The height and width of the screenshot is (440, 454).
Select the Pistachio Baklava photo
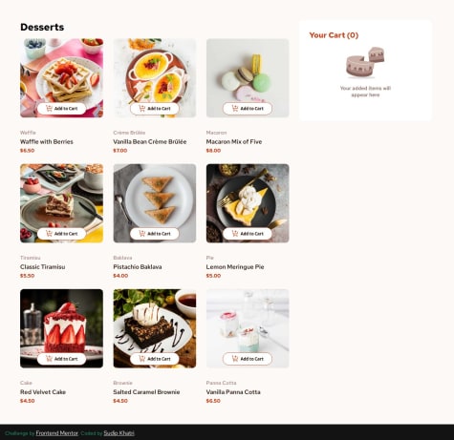pos(155,203)
